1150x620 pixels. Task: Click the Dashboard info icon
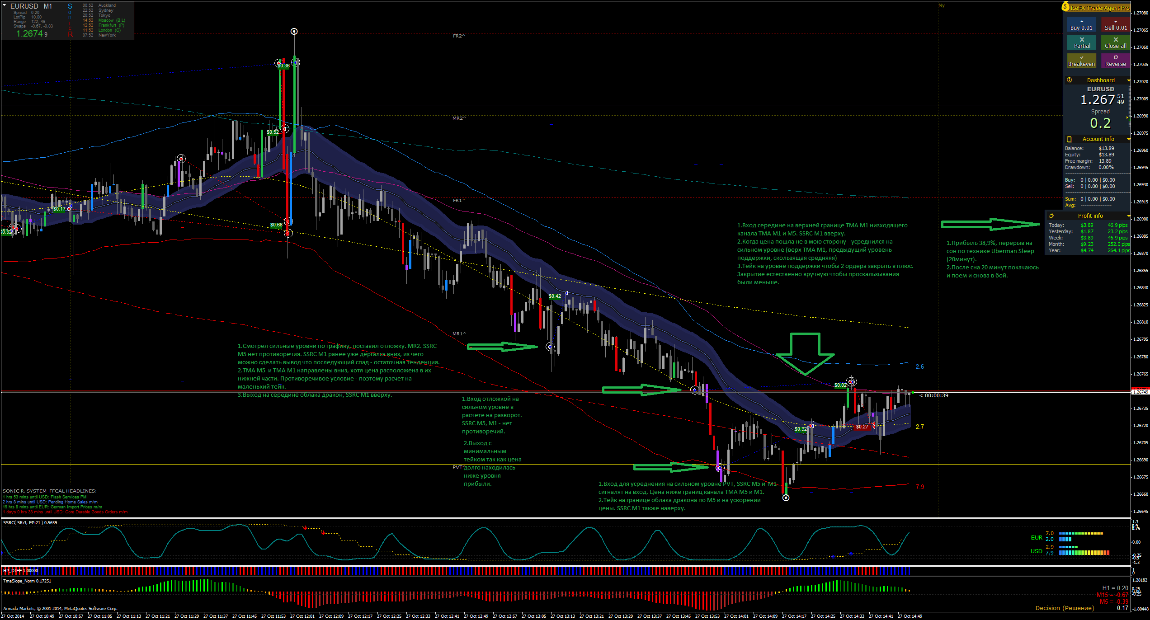click(1070, 80)
